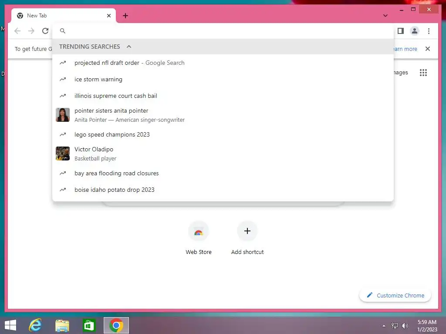Open the Web Store shortcut
The image size is (446, 334).
click(199, 238)
